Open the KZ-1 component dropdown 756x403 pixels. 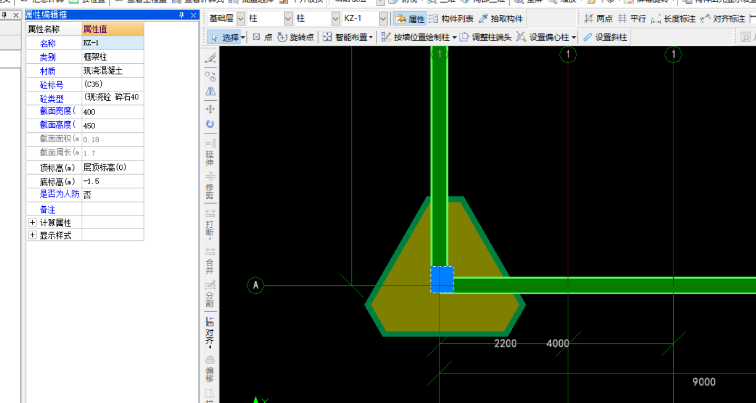383,19
